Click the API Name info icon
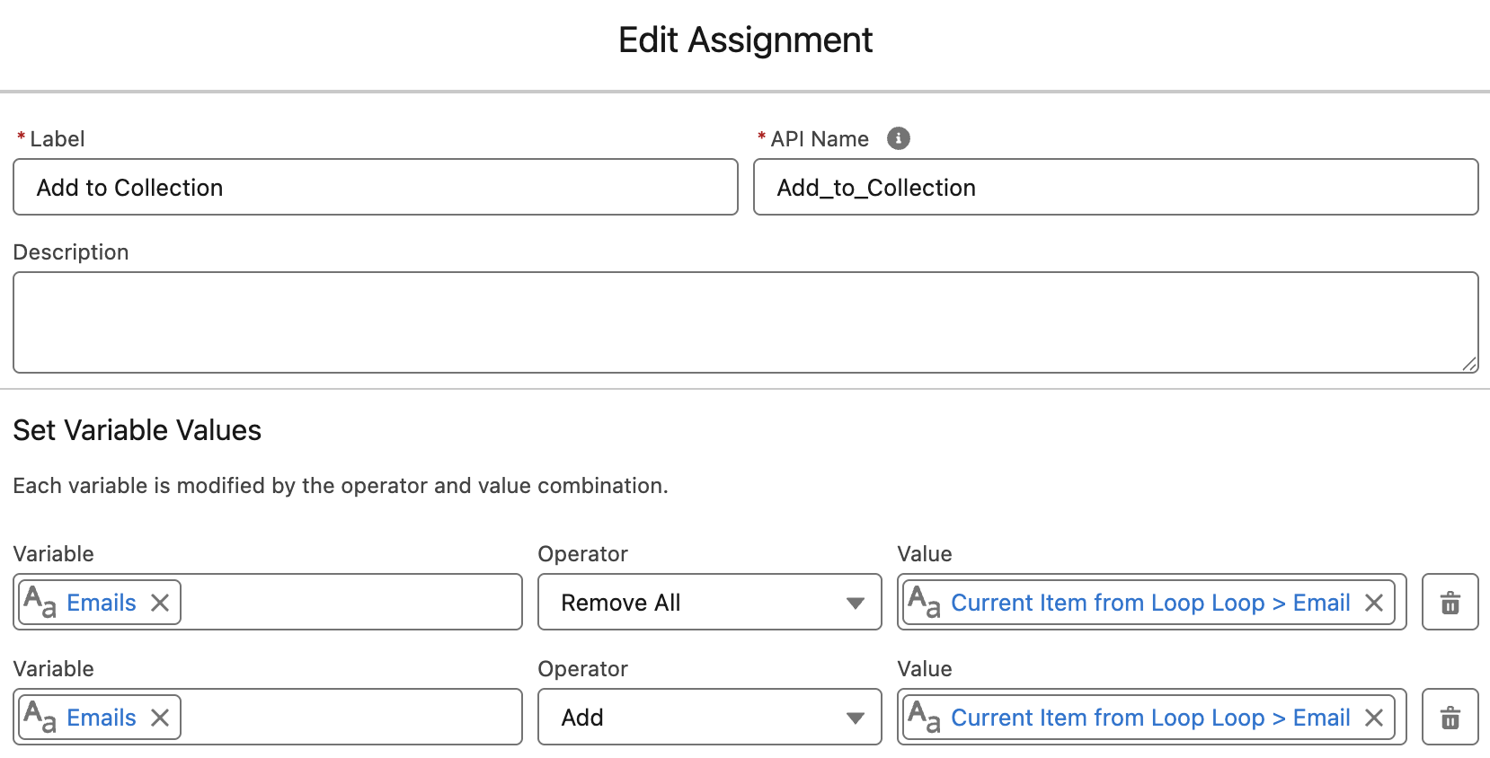 click(x=898, y=138)
